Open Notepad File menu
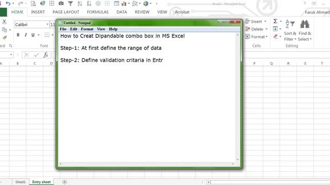 pos(63,29)
